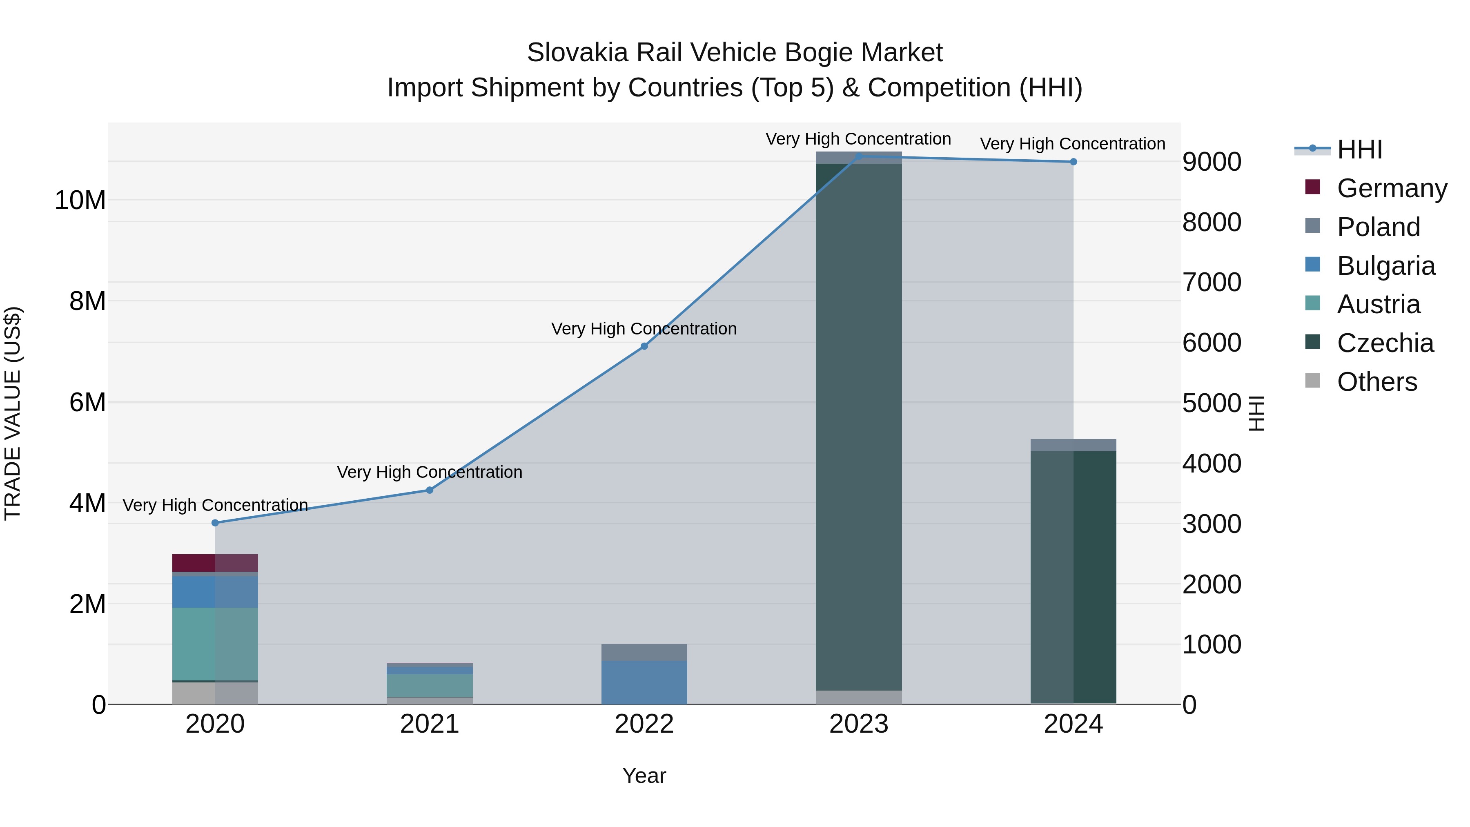1470x827 pixels.
Task: Click the 7000 HHI axis tick
Action: point(1212,282)
